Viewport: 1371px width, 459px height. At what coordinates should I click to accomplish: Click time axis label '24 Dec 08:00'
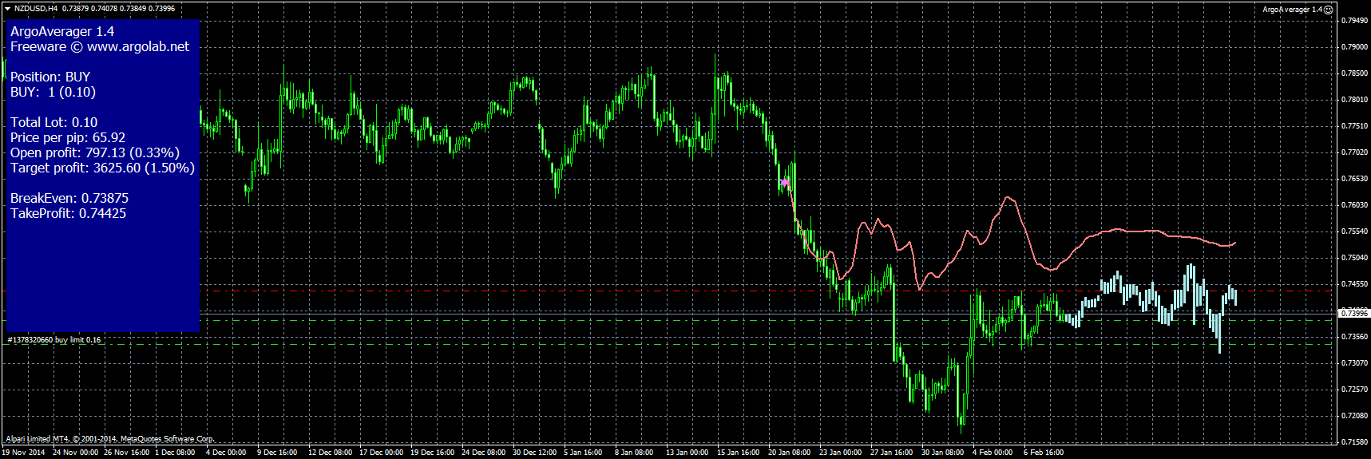(484, 453)
